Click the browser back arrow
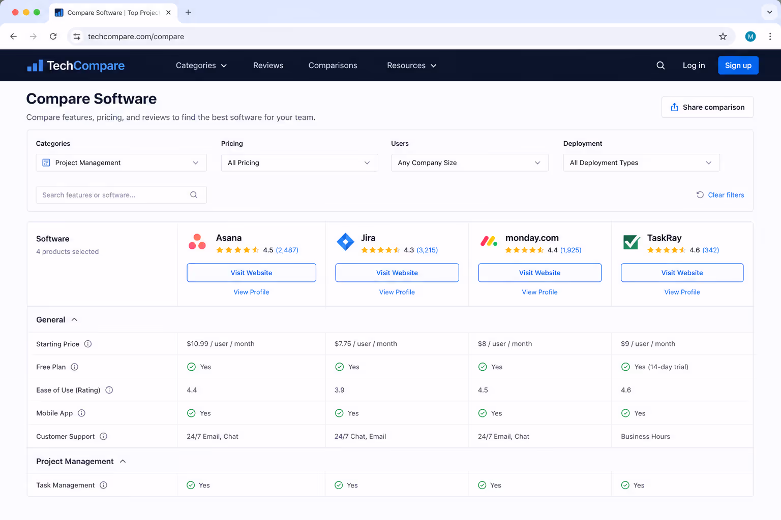781x520 pixels. tap(14, 37)
